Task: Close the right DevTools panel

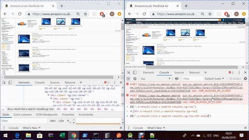Action: tap(245, 73)
